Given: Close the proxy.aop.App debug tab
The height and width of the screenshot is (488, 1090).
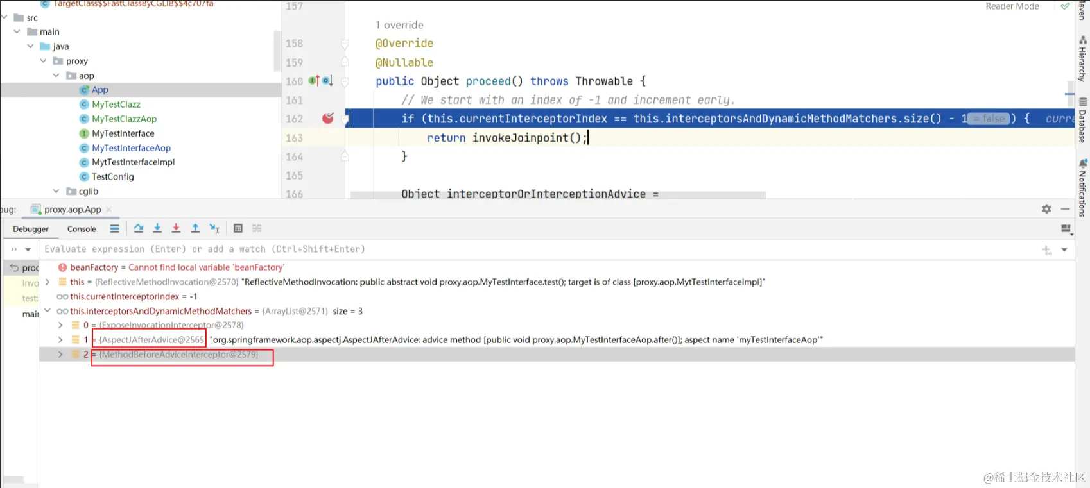Looking at the screenshot, I should click(x=108, y=209).
